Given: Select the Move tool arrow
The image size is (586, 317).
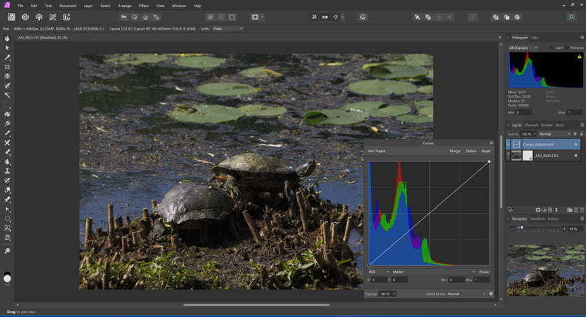Looking at the screenshot, I should coord(7,48).
